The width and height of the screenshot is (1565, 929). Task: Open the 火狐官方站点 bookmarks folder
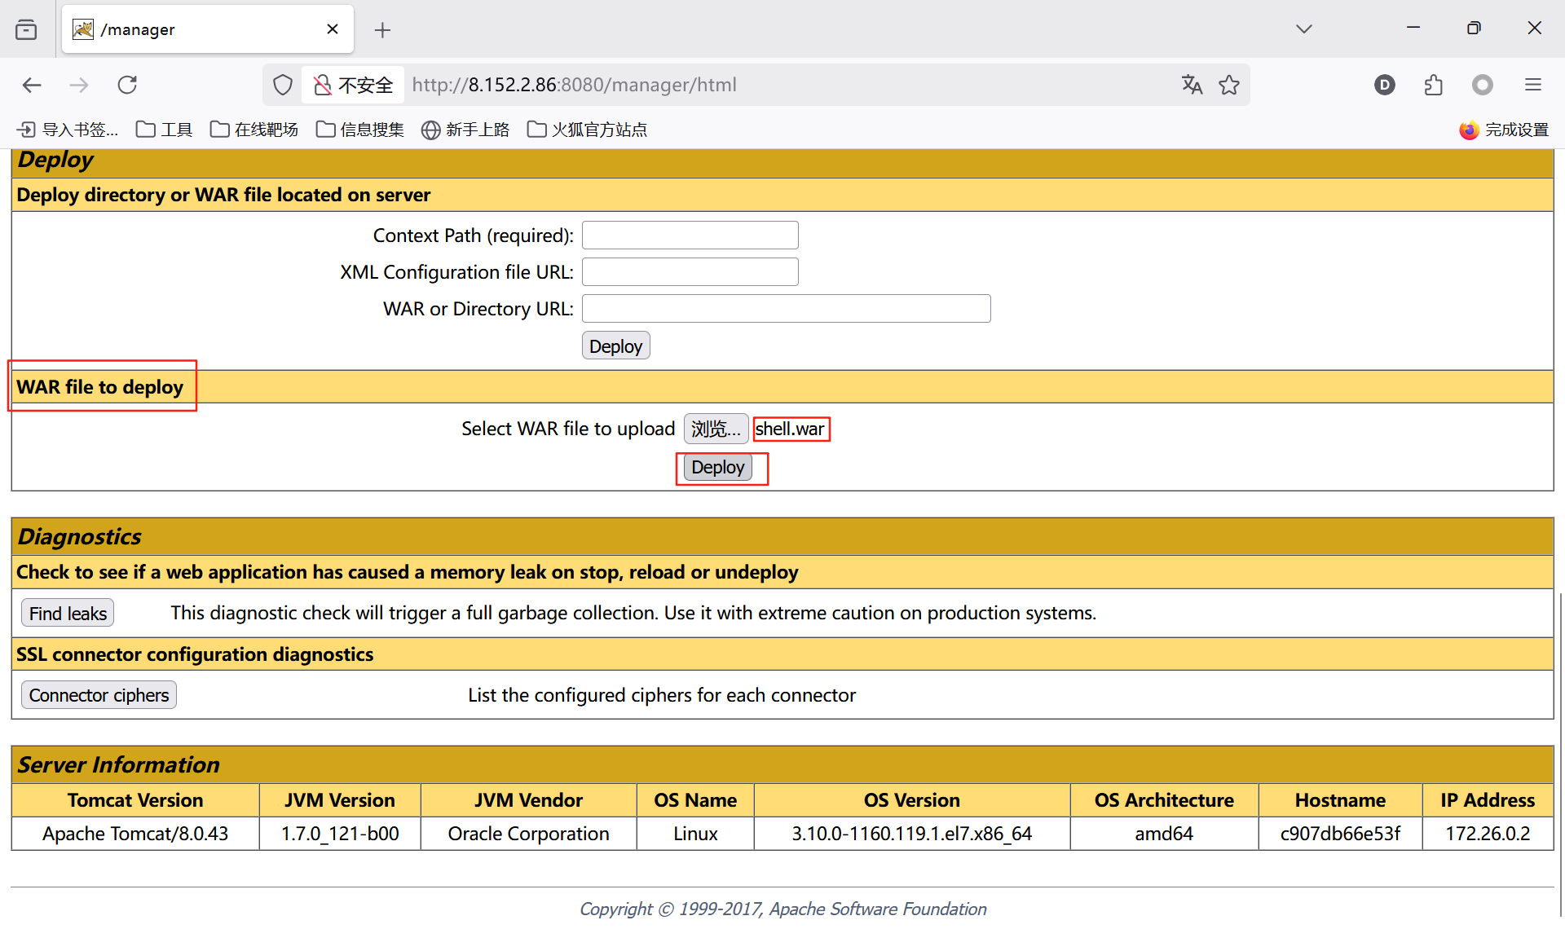pos(587,130)
